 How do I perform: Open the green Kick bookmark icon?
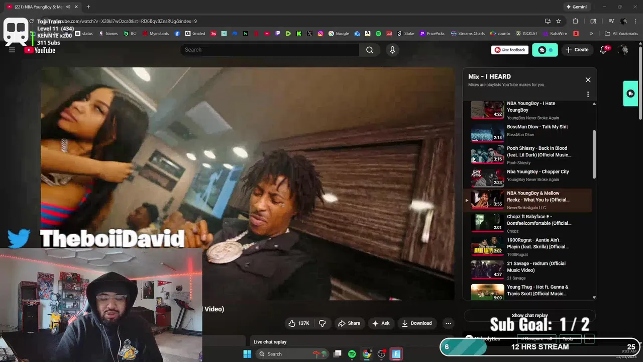299,34
